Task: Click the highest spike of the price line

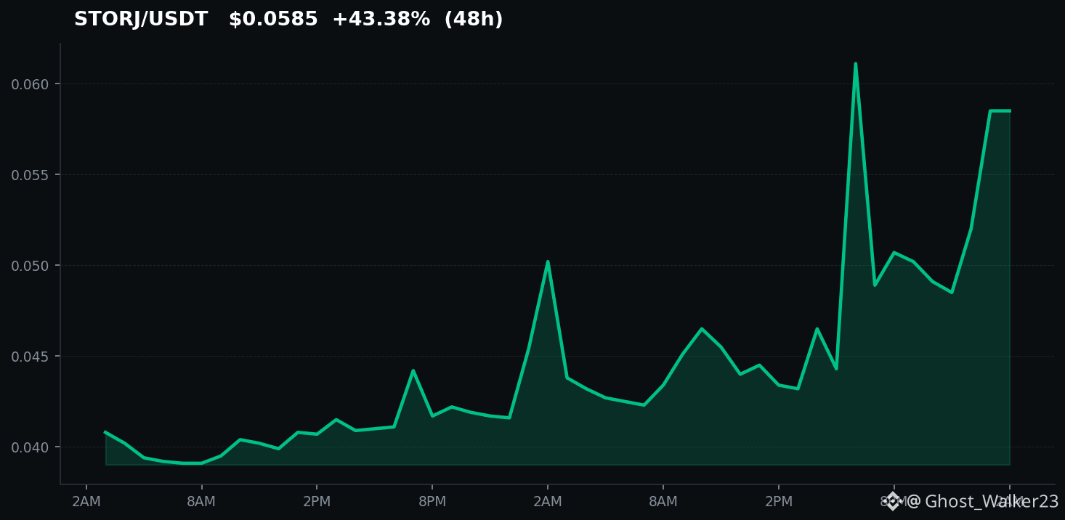Action: tap(855, 64)
